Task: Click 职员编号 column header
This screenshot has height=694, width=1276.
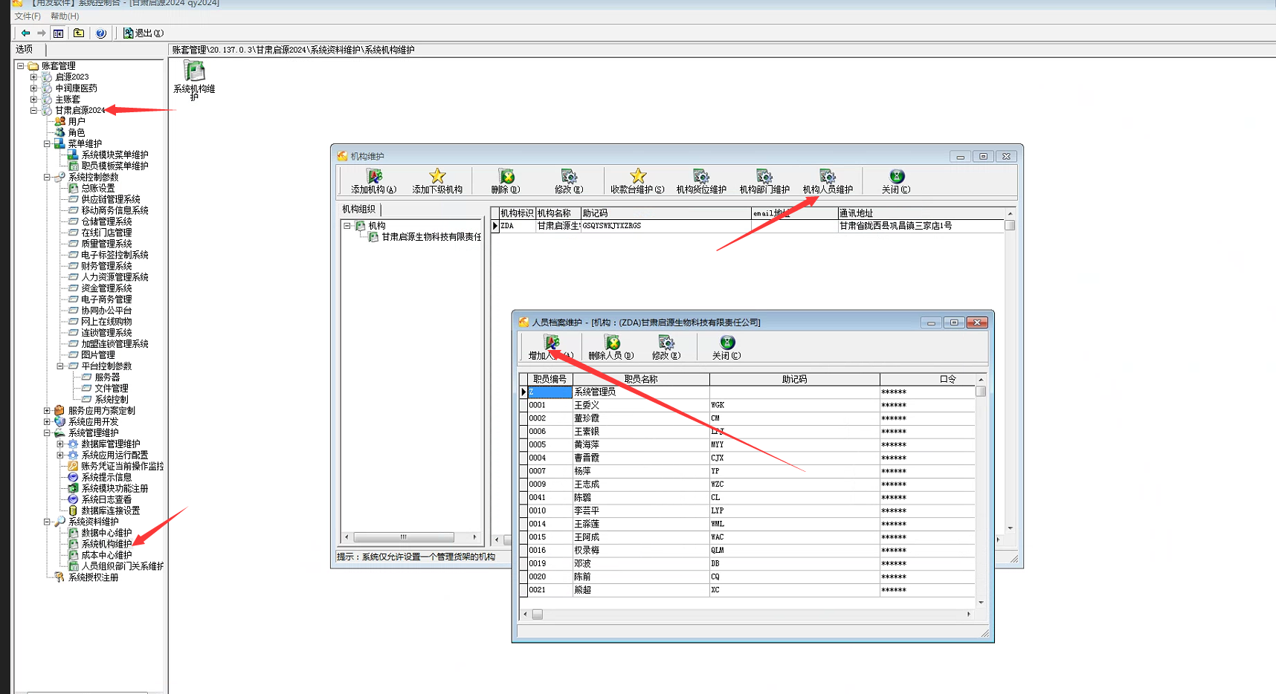Action: (x=550, y=379)
